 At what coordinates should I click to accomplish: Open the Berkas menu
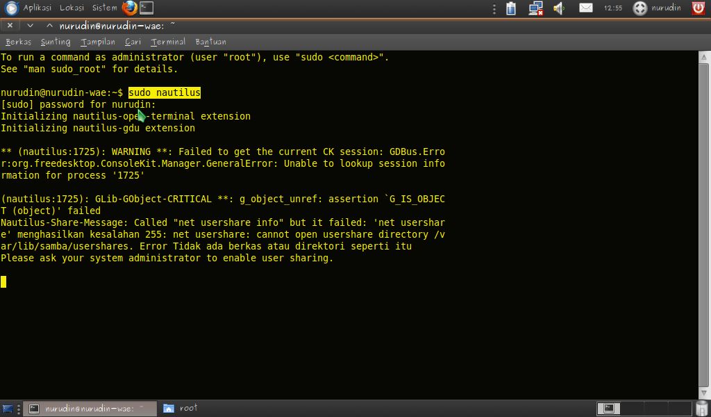(x=19, y=42)
